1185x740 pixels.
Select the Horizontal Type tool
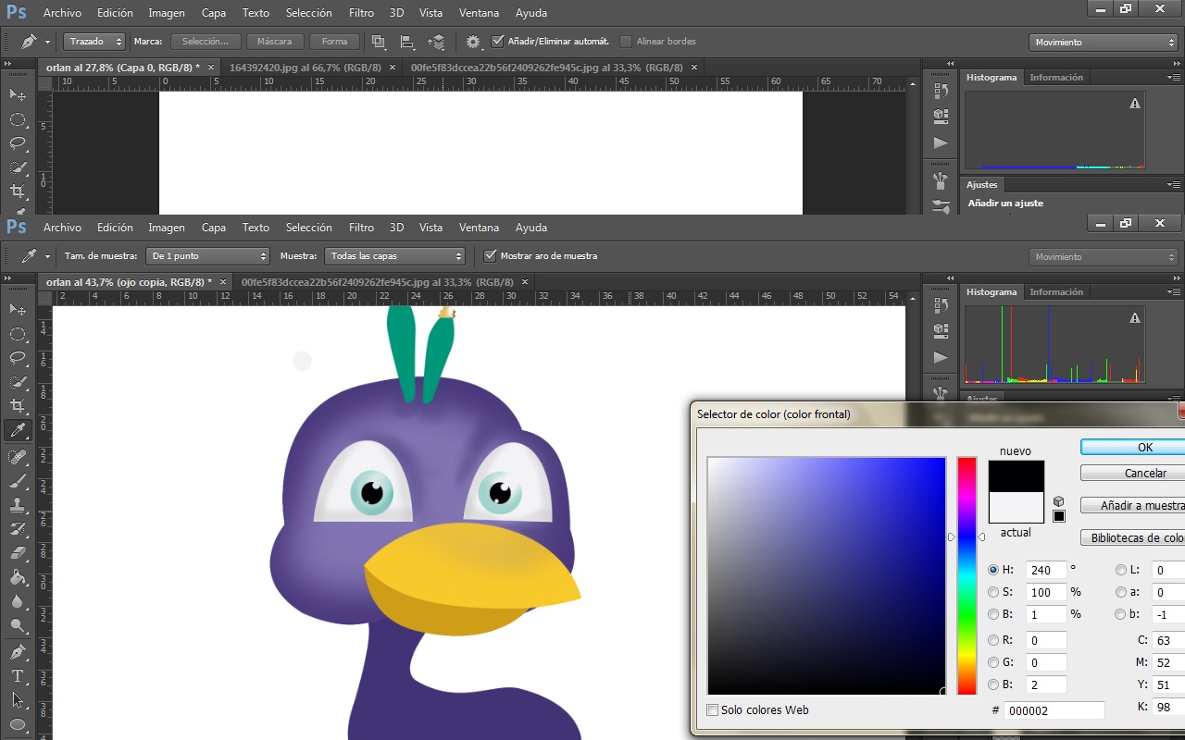click(18, 676)
